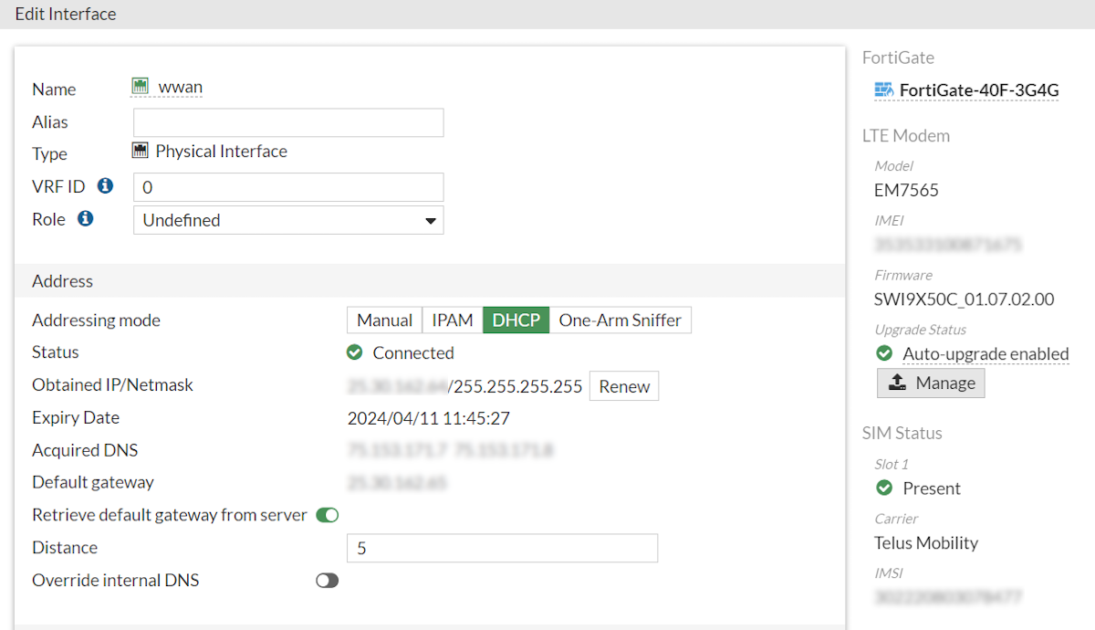Click inside the Alias text field
The width and height of the screenshot is (1095, 630).
click(x=287, y=121)
